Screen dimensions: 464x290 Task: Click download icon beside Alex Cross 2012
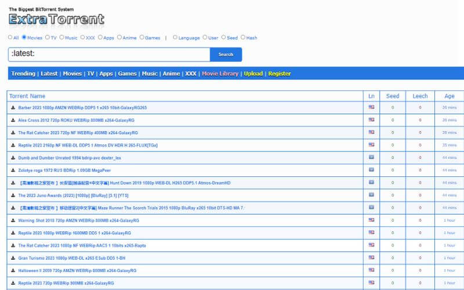tap(13, 120)
